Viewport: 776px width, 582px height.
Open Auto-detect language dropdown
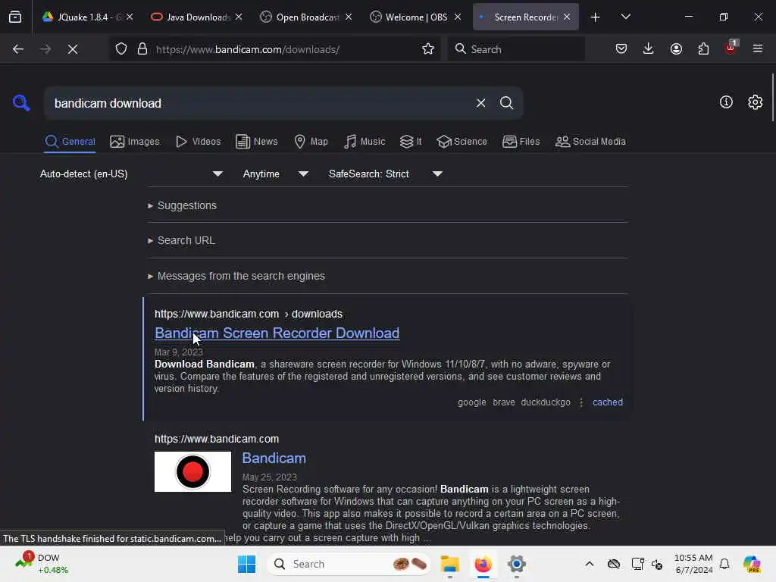click(x=131, y=174)
